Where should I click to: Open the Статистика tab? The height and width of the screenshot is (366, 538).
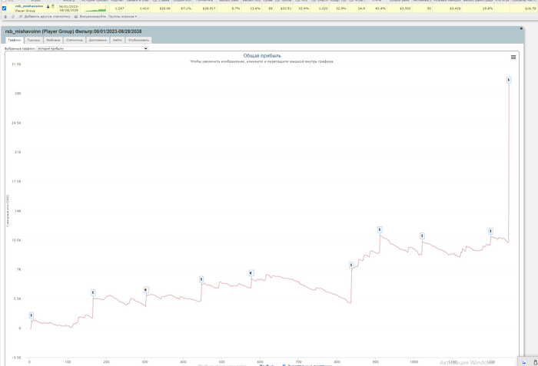coord(75,40)
